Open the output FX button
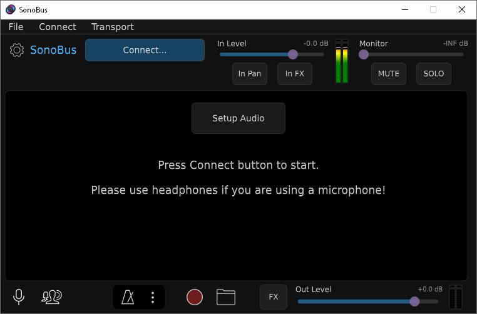The width and height of the screenshot is (477, 314). pos(274,296)
